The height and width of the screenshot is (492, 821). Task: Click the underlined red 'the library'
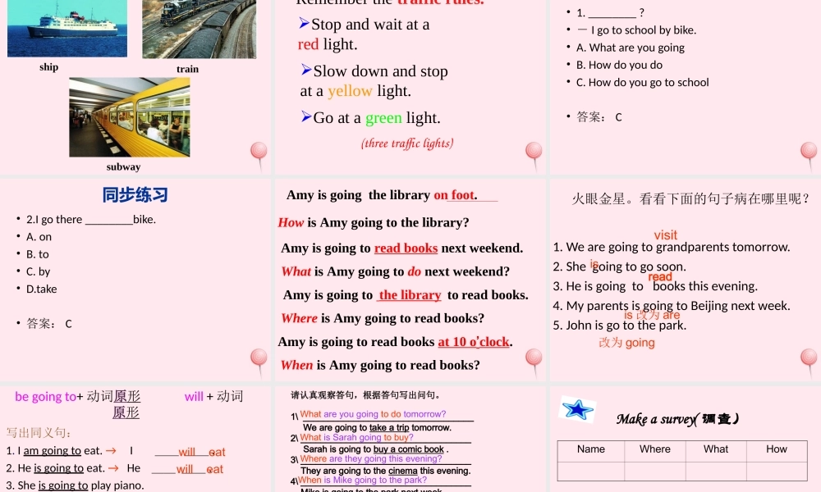(x=410, y=295)
